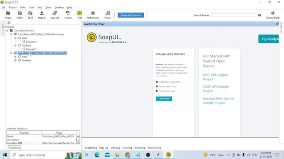The width and height of the screenshot is (284, 159).
Task: Collapse the Add operation under ServiceSoap
Action: coord(16,38)
